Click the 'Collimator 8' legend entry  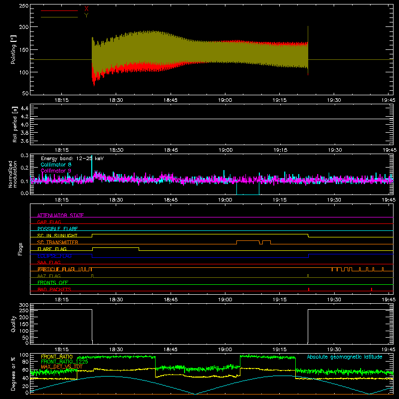pyautogui.click(x=56, y=165)
